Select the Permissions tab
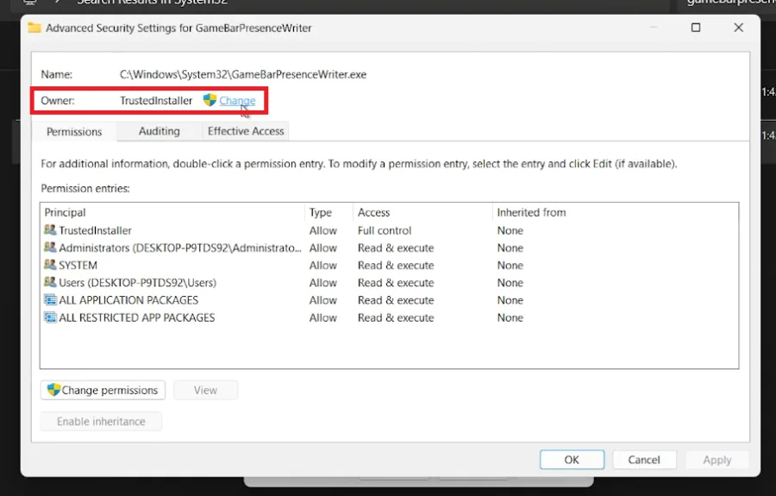The height and width of the screenshot is (496, 776). pos(74,132)
